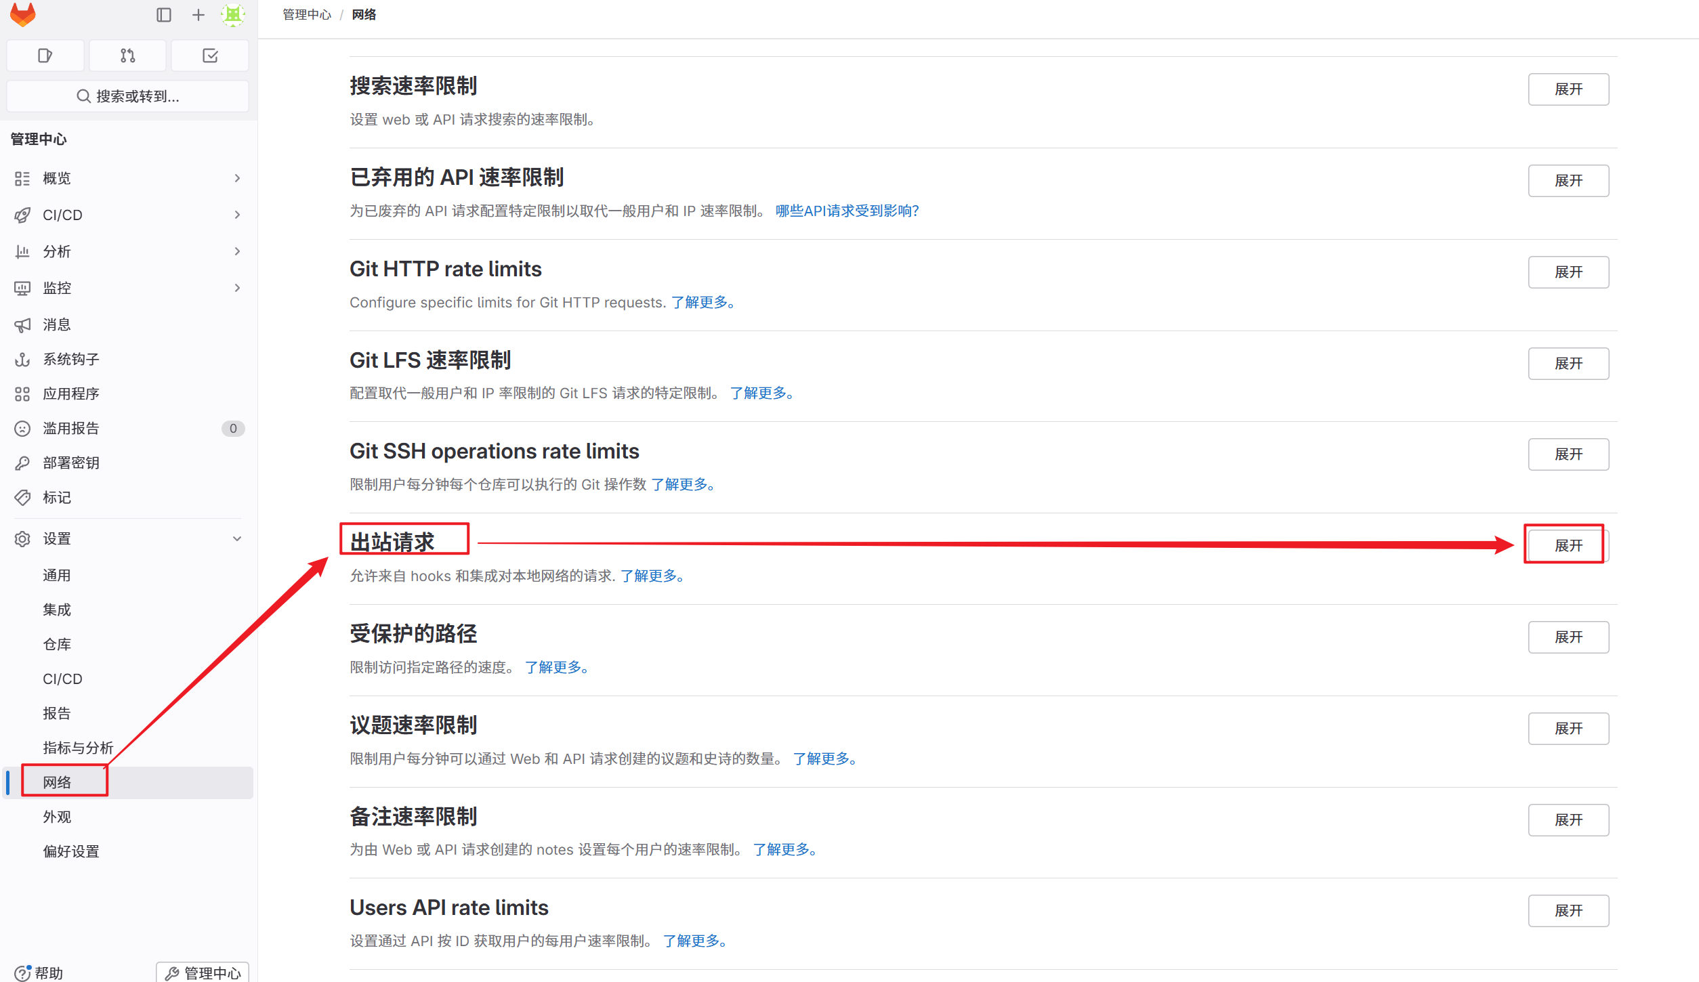Click the 搜索或转到 search field
1699x982 pixels.
pyautogui.click(x=127, y=96)
